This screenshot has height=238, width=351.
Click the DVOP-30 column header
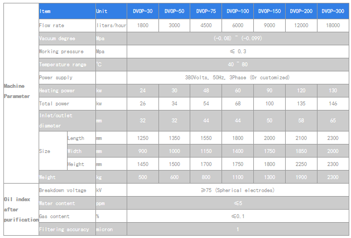point(142,11)
